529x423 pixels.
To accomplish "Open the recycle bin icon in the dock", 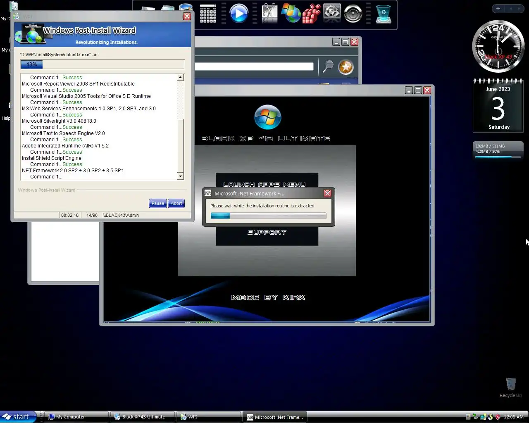I will click(x=384, y=14).
